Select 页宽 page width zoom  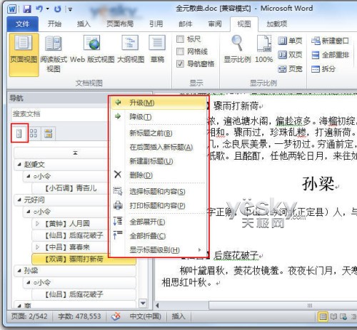[290, 69]
